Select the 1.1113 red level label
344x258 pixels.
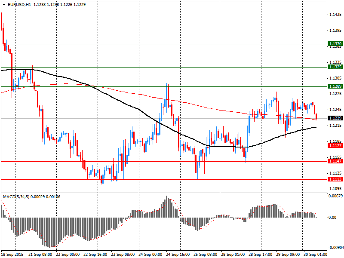coord(335,179)
